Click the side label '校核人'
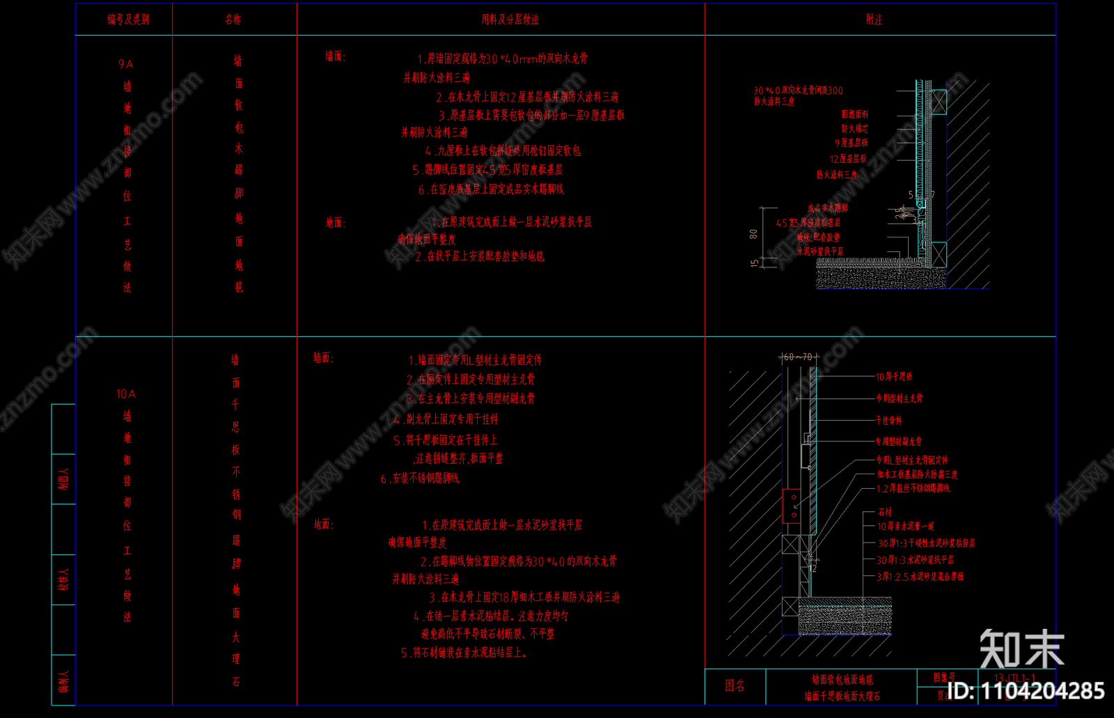1114x718 pixels. tap(63, 579)
